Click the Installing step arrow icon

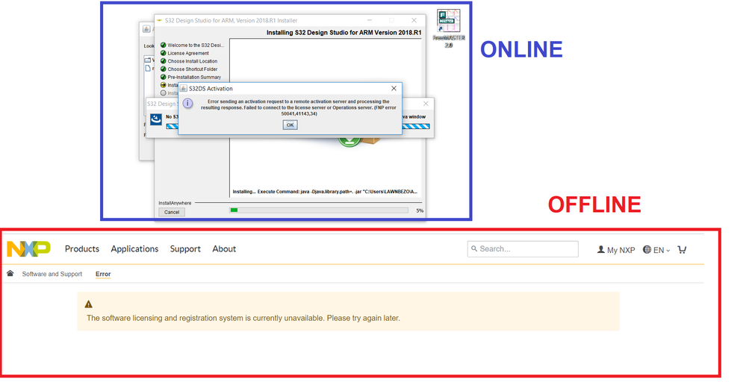click(164, 85)
